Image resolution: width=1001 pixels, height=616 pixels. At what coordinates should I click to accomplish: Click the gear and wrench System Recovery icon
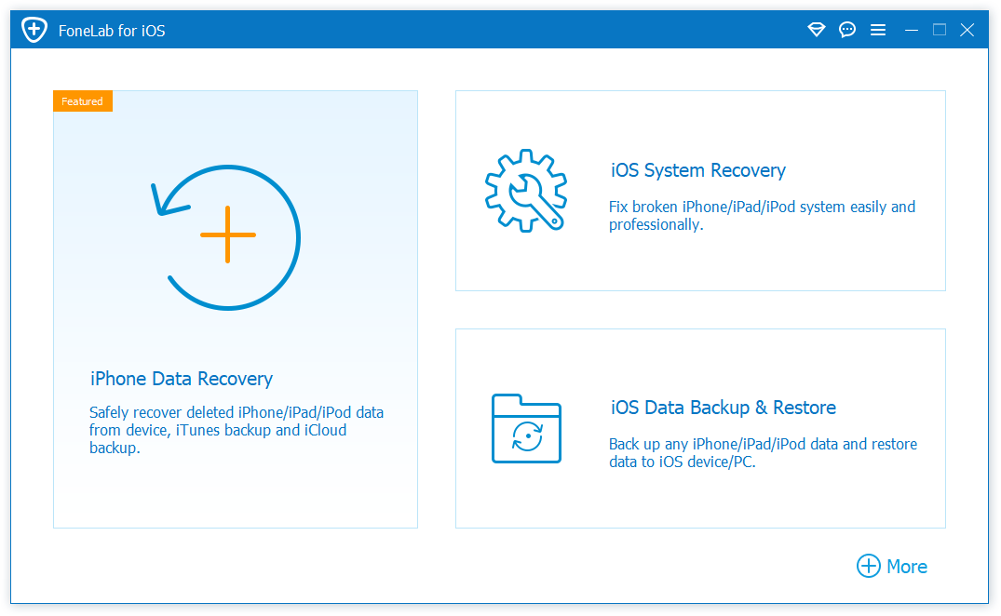point(525,190)
